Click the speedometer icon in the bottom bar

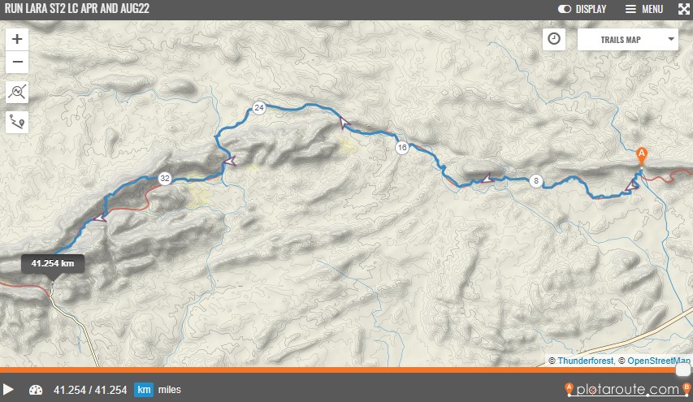click(36, 390)
